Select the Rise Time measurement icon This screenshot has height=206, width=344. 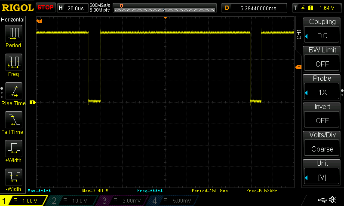tap(14, 91)
